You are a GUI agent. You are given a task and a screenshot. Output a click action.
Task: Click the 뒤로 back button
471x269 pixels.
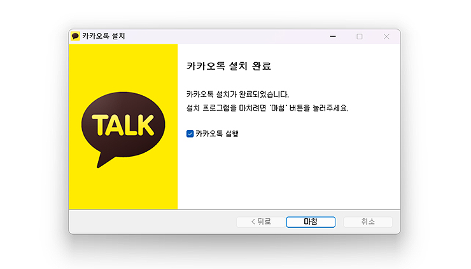(261, 222)
